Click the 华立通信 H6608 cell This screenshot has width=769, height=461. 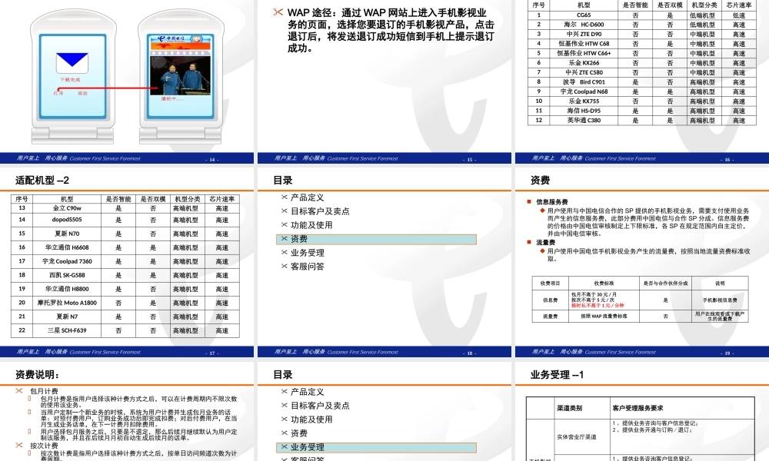coord(67,247)
